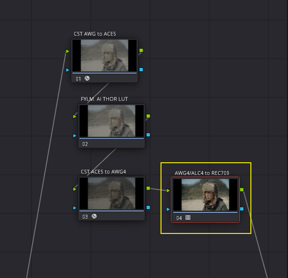Click node 01 green RGB input triangle
Image resolution: width=288 pixels, height=278 pixels.
(68, 51)
